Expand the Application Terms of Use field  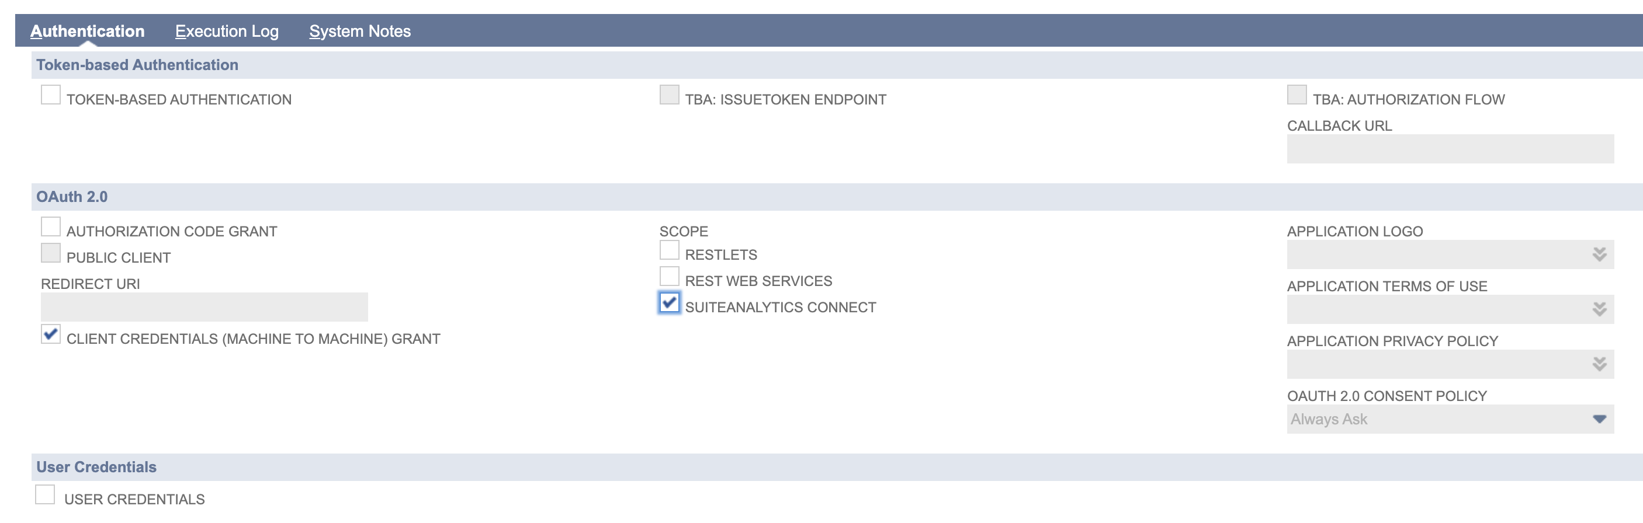pos(1599,308)
